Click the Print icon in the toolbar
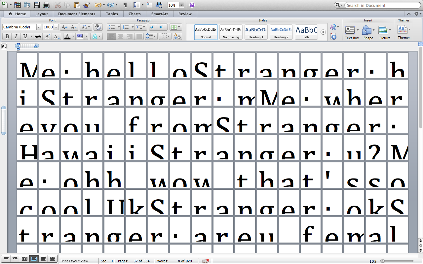 click(x=46, y=5)
